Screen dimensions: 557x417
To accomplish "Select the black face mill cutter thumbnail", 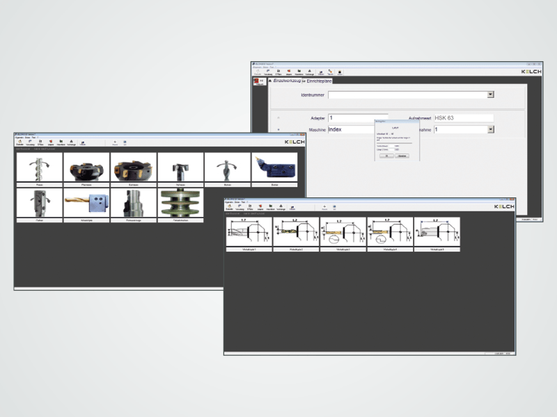I will (86, 167).
